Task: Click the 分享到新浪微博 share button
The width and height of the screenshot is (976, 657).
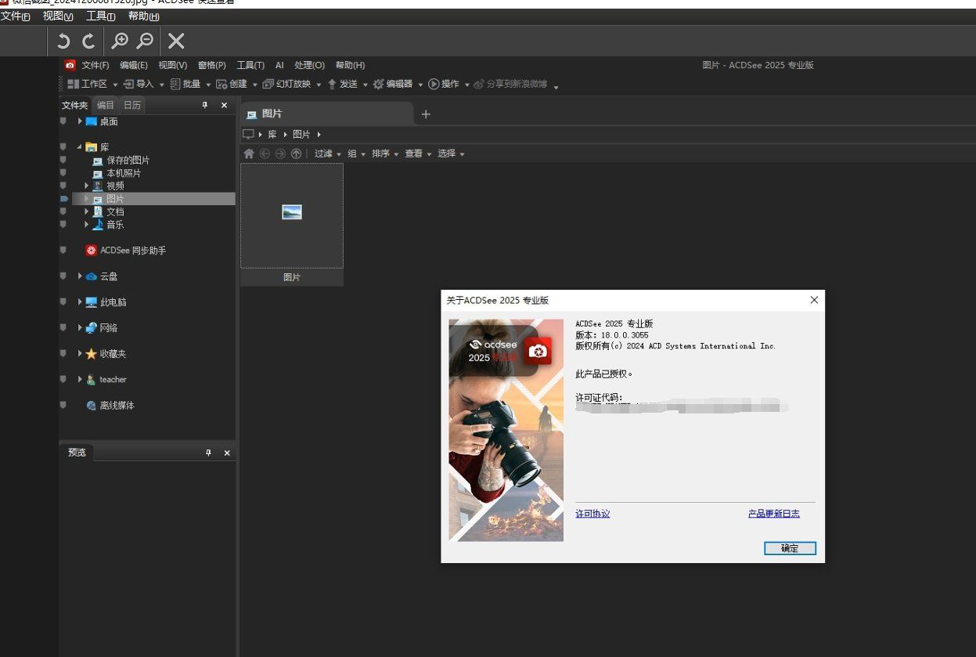Action: [x=510, y=84]
